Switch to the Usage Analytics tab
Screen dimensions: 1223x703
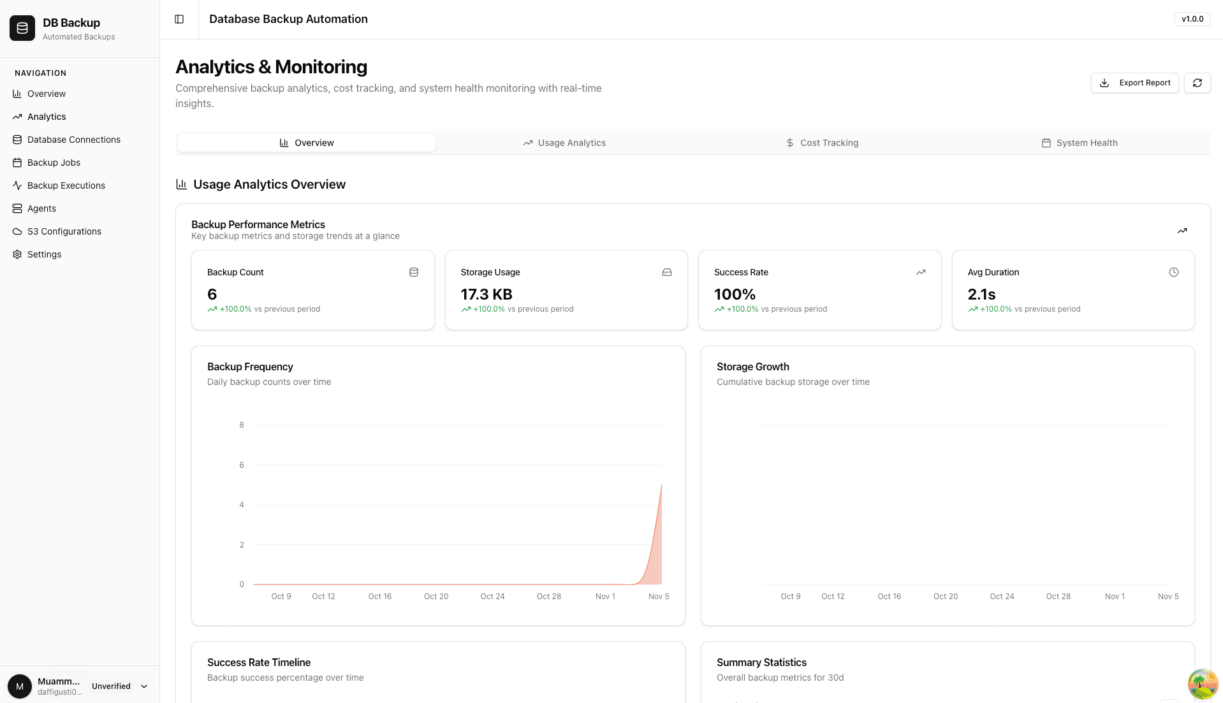[564, 142]
